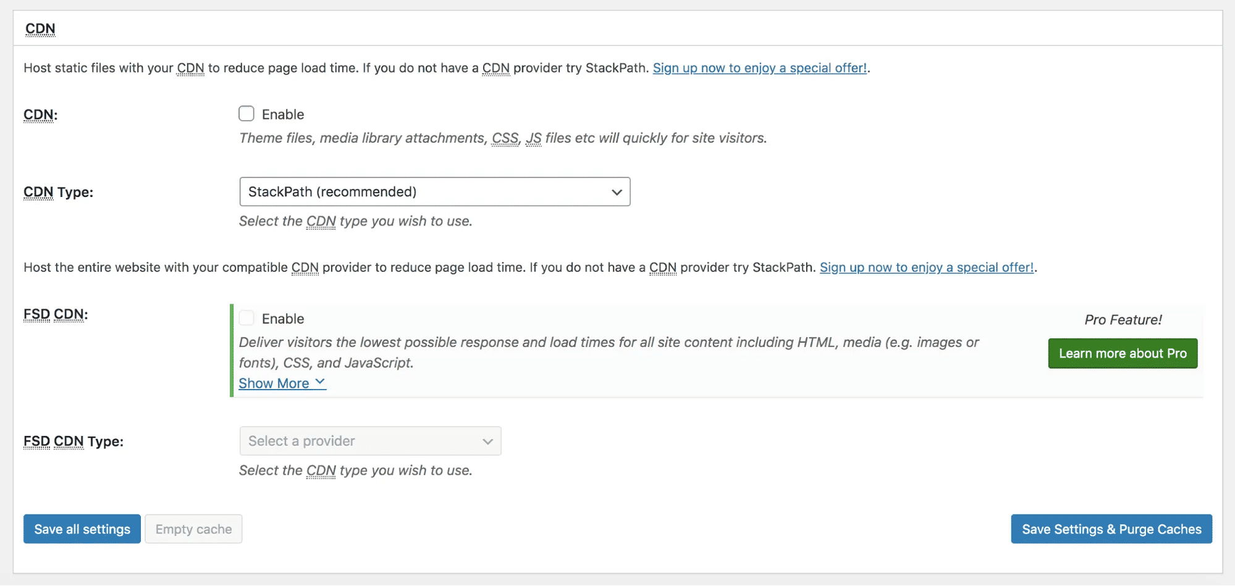Click Save Settings & Purge Caches
This screenshot has height=586, width=1235.
coord(1111,529)
